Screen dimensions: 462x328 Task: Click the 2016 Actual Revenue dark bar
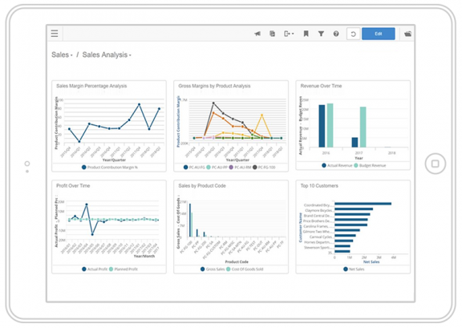322,126
